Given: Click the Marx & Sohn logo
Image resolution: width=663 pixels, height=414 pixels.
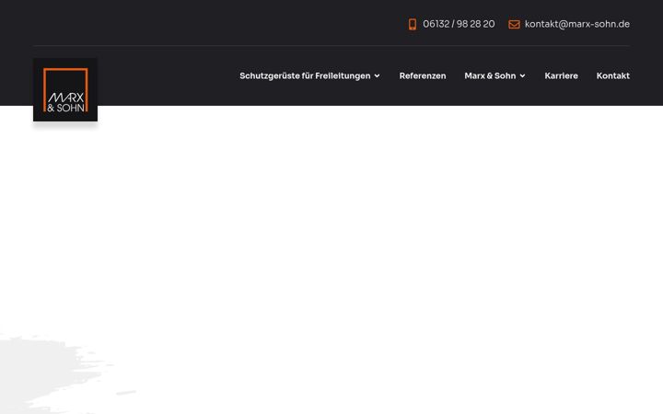Looking at the screenshot, I should pyautogui.click(x=65, y=89).
